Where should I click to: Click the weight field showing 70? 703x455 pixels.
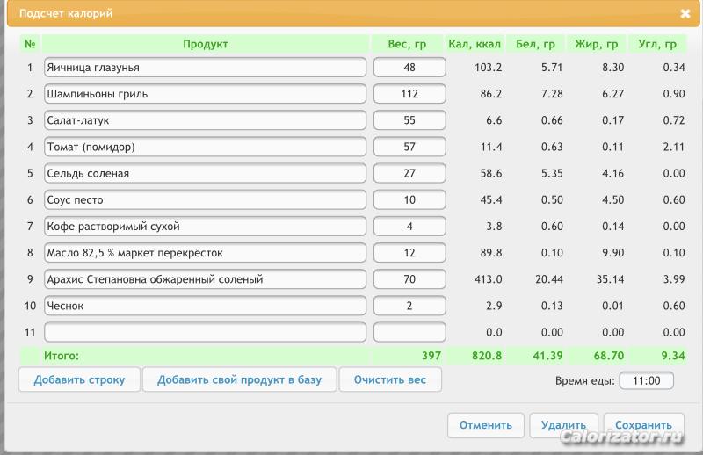tap(409, 279)
